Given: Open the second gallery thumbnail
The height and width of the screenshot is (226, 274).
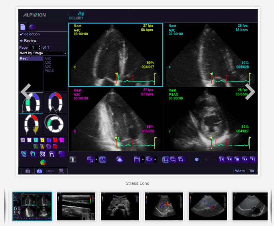Looking at the screenshot, I should [76, 206].
